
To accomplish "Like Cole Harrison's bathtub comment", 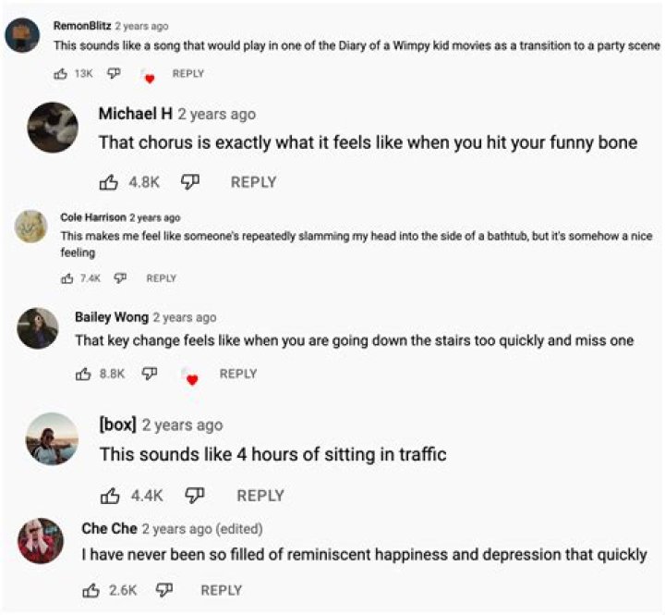I will tap(66, 278).
